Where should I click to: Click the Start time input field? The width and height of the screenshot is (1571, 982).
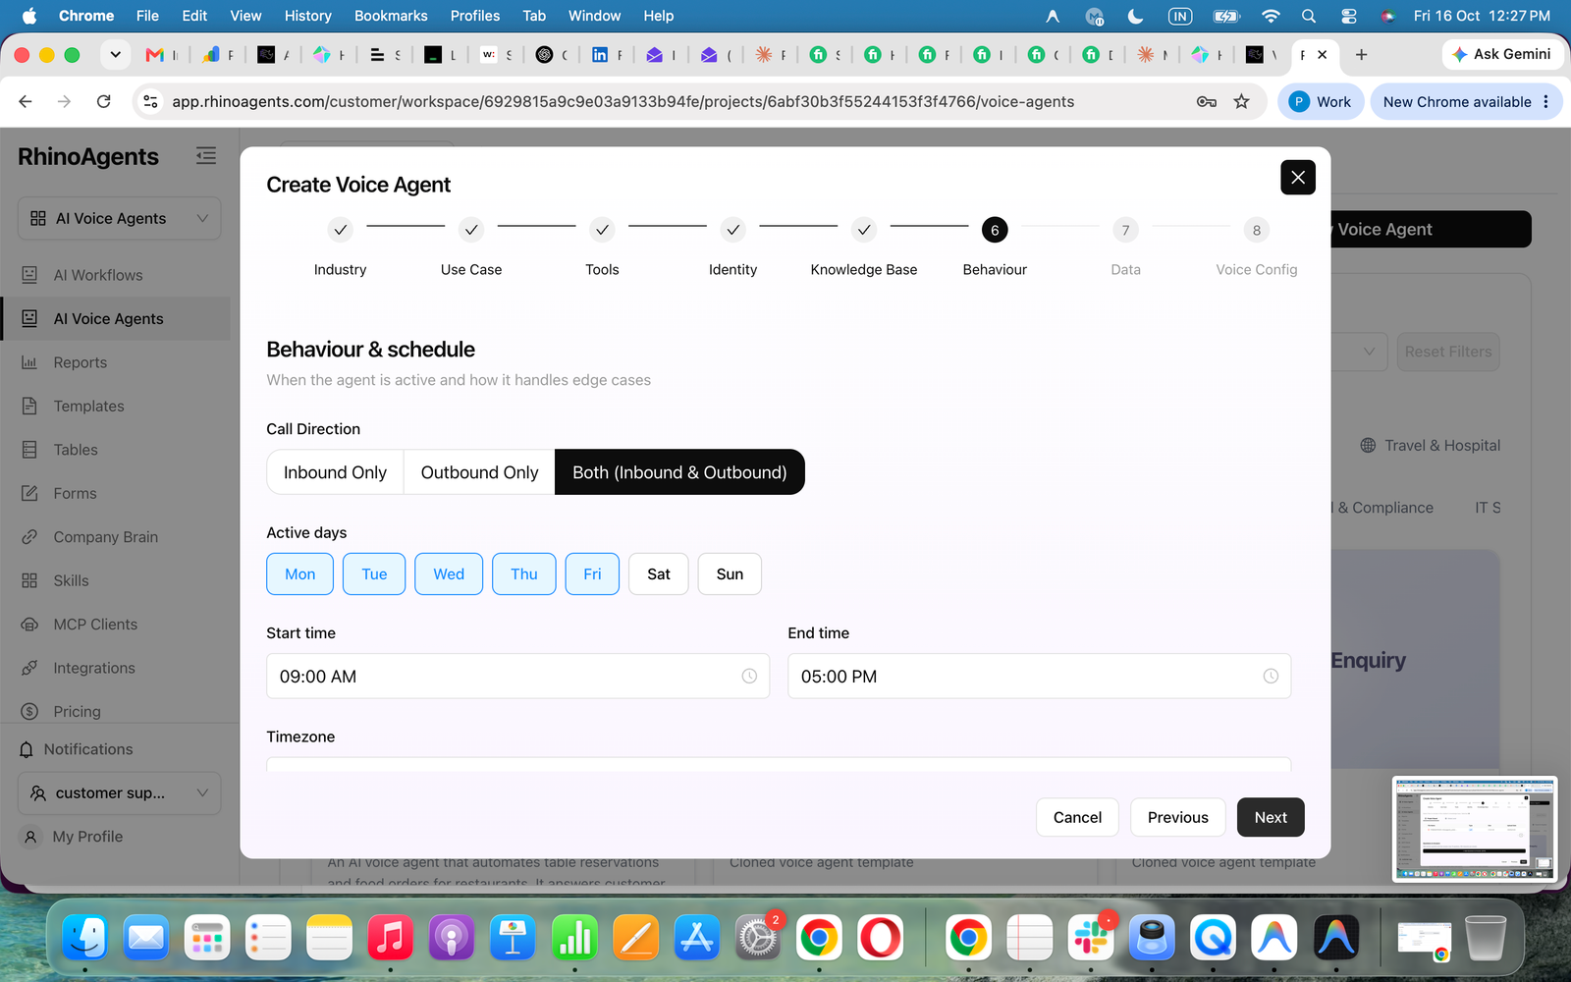(x=518, y=676)
